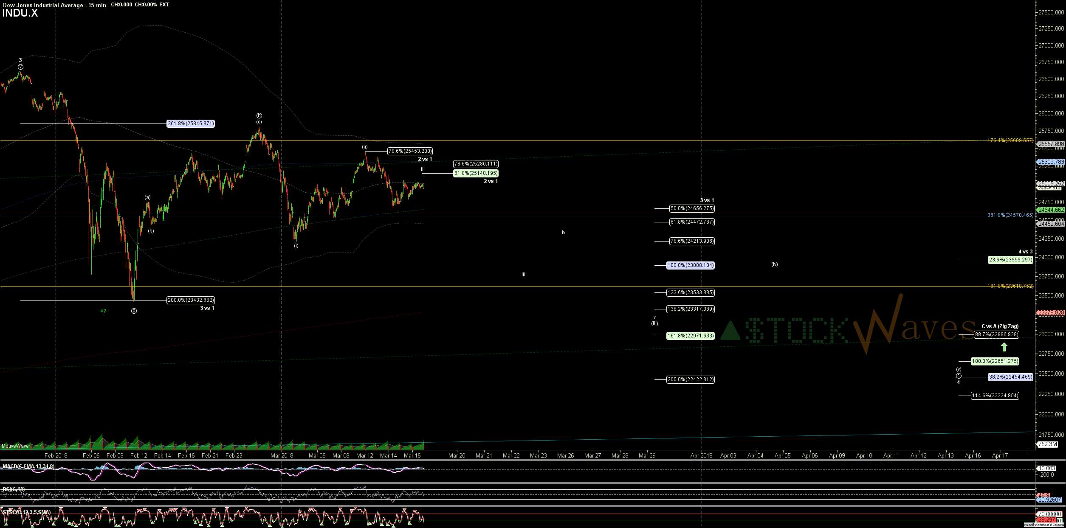Click the 22000.000 price axis label

(x=1051, y=414)
